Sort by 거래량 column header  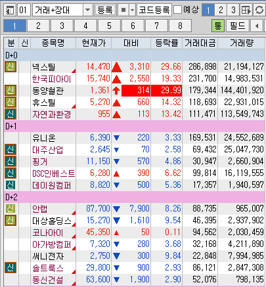[x=241, y=43]
